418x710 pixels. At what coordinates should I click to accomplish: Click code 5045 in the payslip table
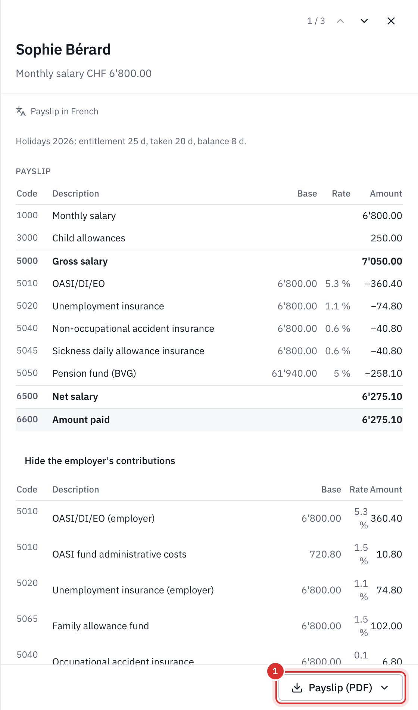[27, 351]
